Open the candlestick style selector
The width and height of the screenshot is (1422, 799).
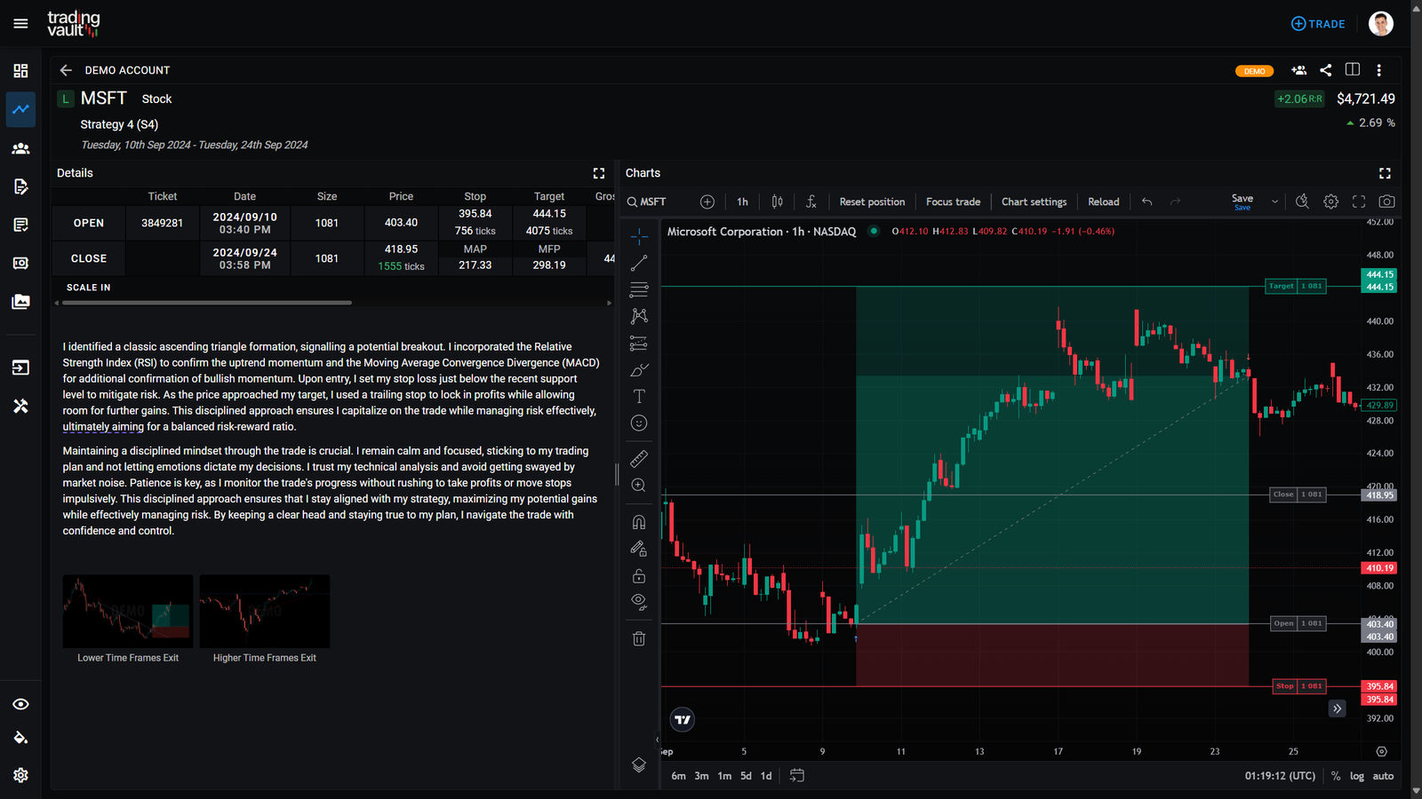pyautogui.click(x=775, y=202)
